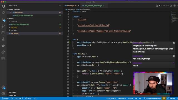
Task: Click the webcam video overlay
Action: (x=153, y=83)
